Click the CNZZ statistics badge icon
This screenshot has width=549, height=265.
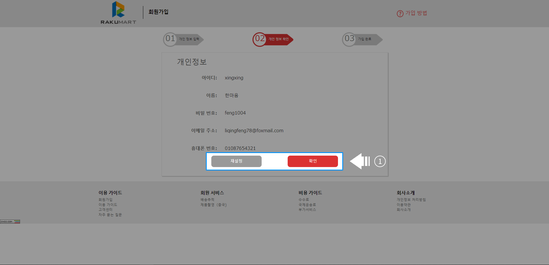click(x=10, y=222)
